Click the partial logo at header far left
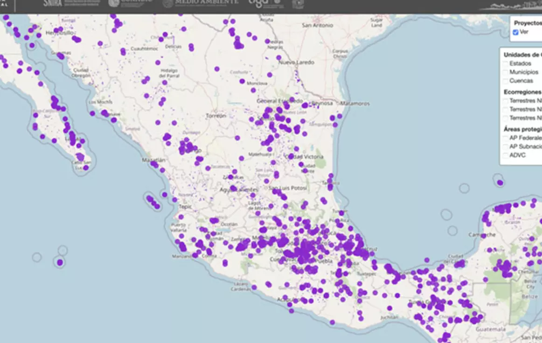The width and height of the screenshot is (542, 343). pos(4,4)
